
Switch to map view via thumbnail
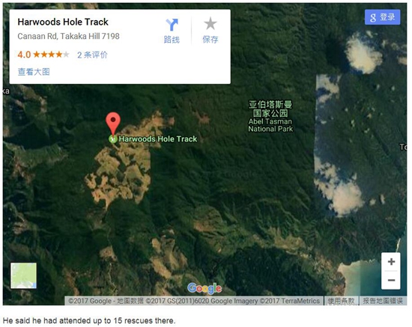tap(23, 275)
